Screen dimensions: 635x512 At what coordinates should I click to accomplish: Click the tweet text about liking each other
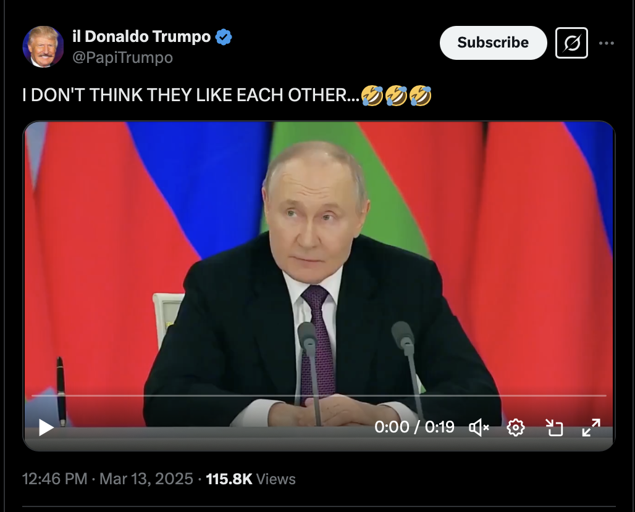(x=191, y=96)
